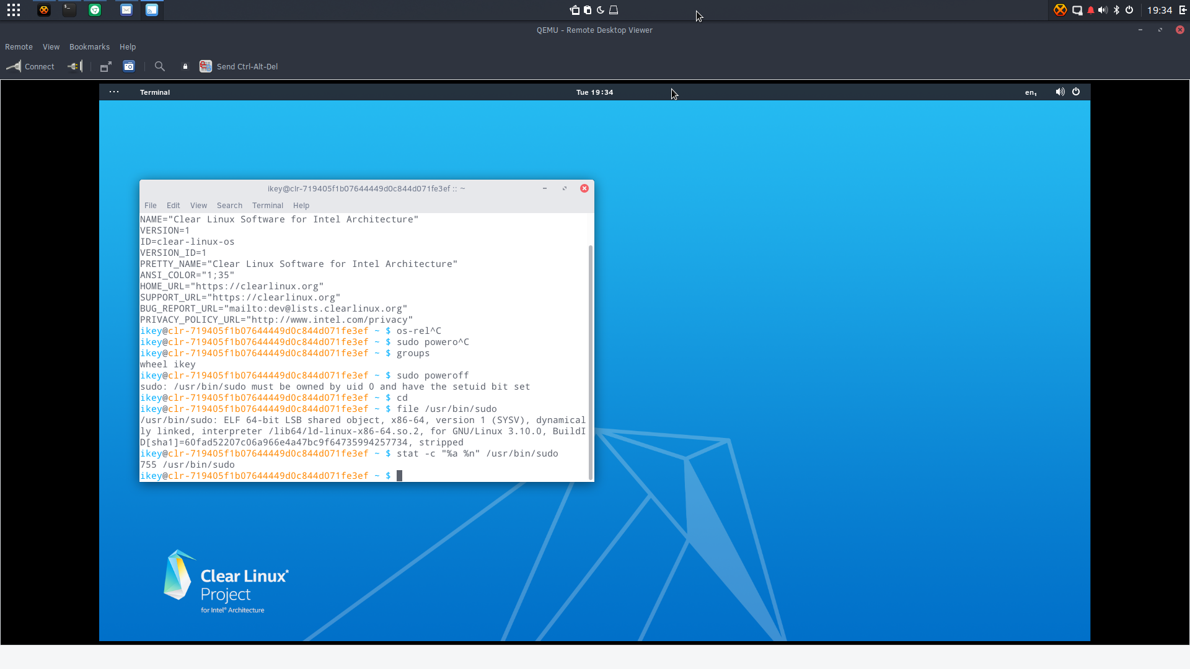Open the terminal Search menu
1190x669 pixels.
tap(229, 206)
